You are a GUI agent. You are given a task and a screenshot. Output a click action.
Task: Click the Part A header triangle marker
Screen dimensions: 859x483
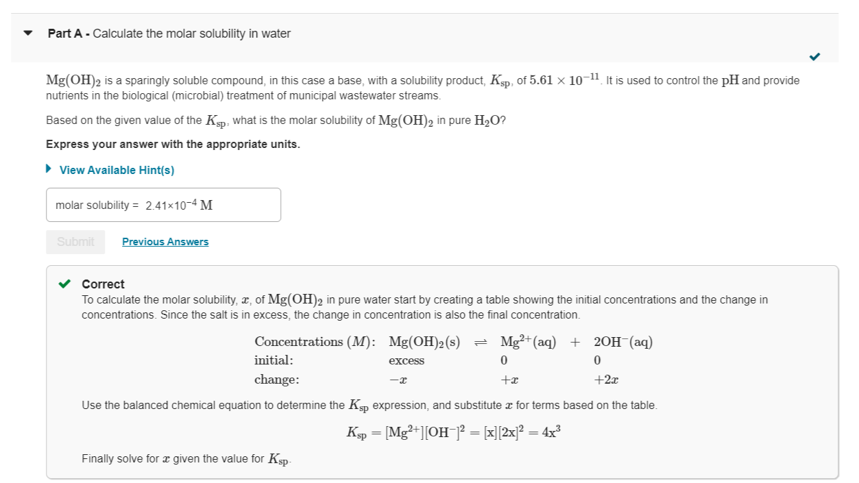(27, 32)
